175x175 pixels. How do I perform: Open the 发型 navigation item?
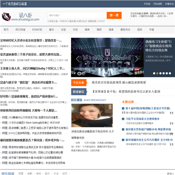click(x=63, y=30)
